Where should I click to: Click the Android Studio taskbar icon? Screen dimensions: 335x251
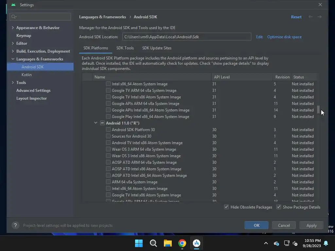[x=197, y=243]
